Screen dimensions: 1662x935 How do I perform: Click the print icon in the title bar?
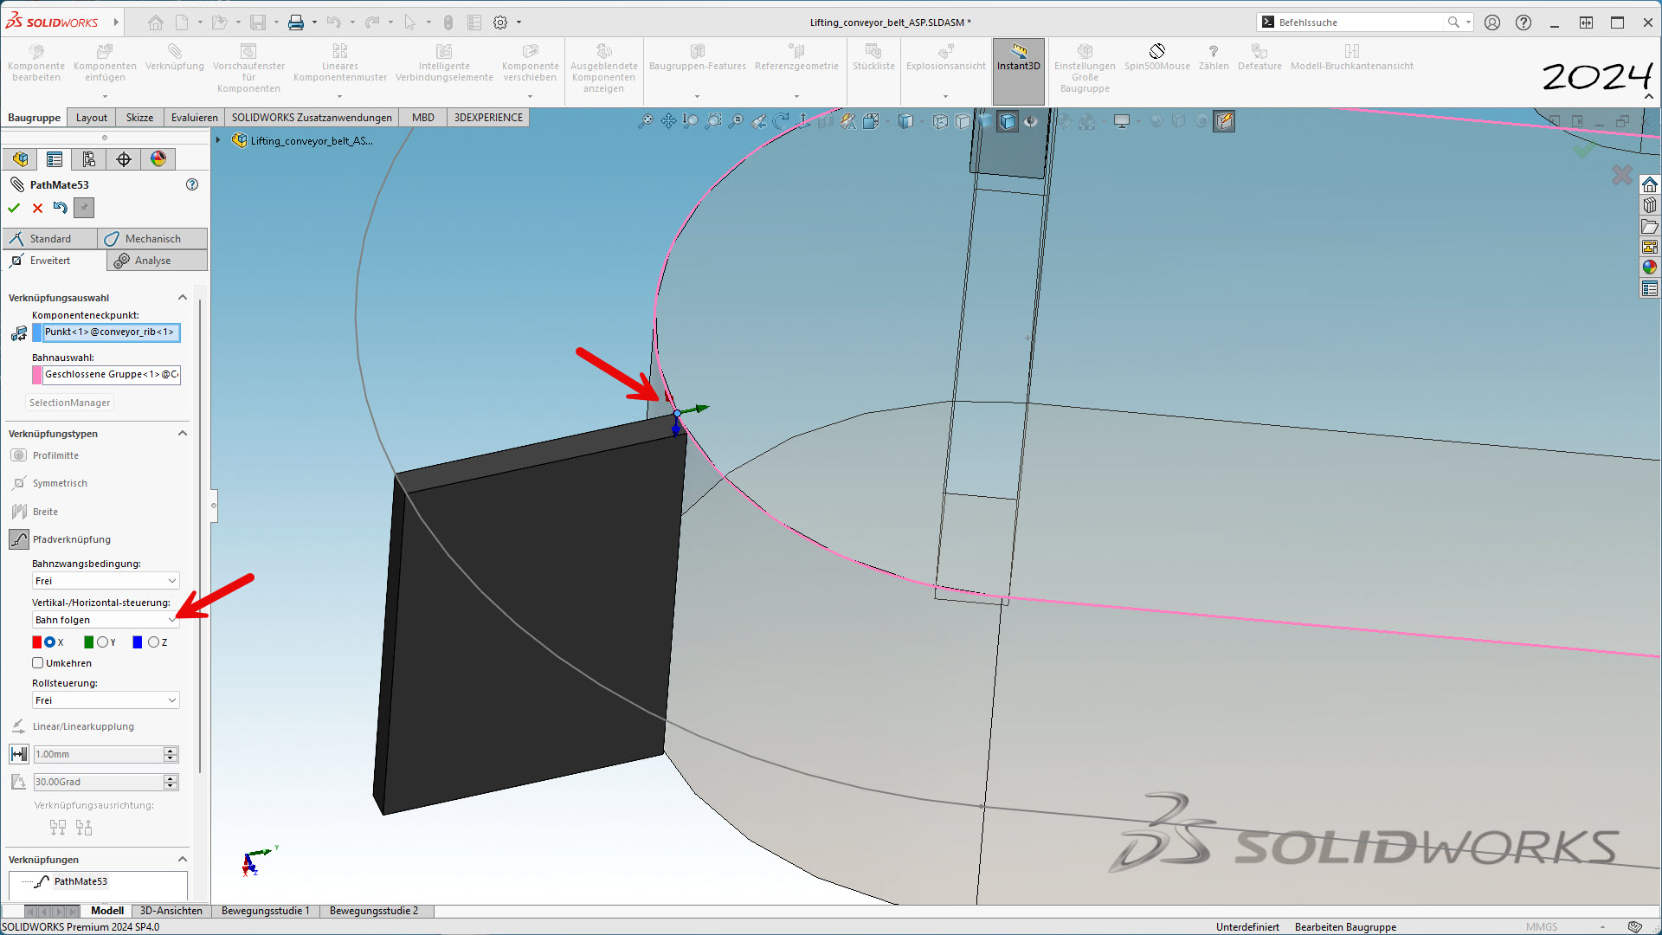pos(296,23)
